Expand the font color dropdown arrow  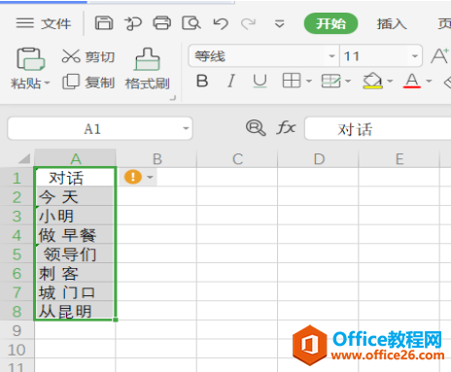(x=429, y=81)
